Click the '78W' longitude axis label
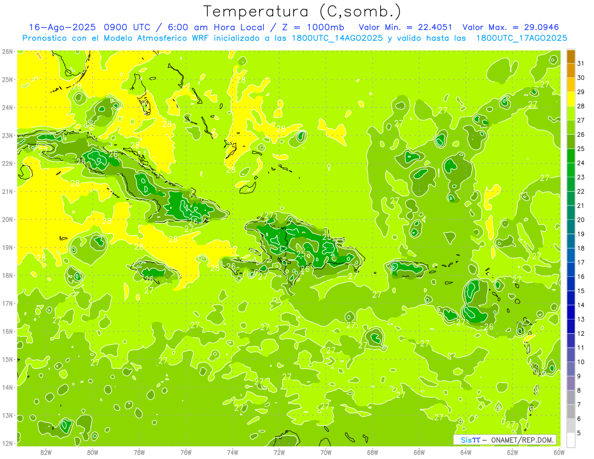This screenshot has height=459, width=594. point(139,453)
